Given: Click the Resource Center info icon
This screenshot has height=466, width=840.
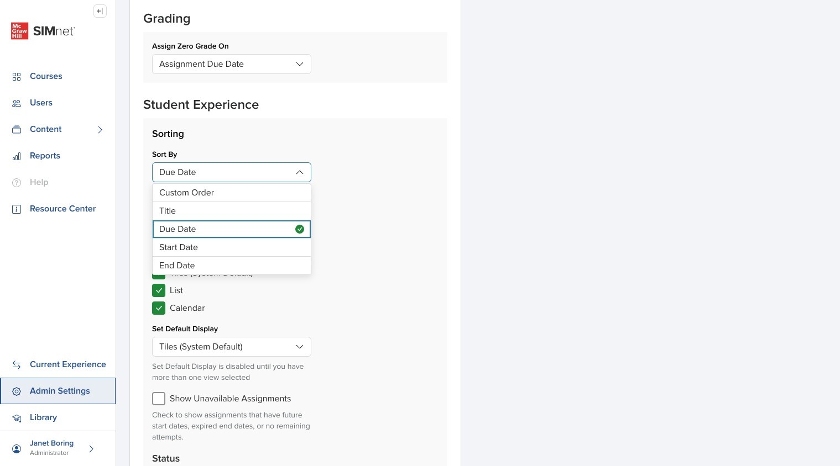Looking at the screenshot, I should click(x=17, y=209).
